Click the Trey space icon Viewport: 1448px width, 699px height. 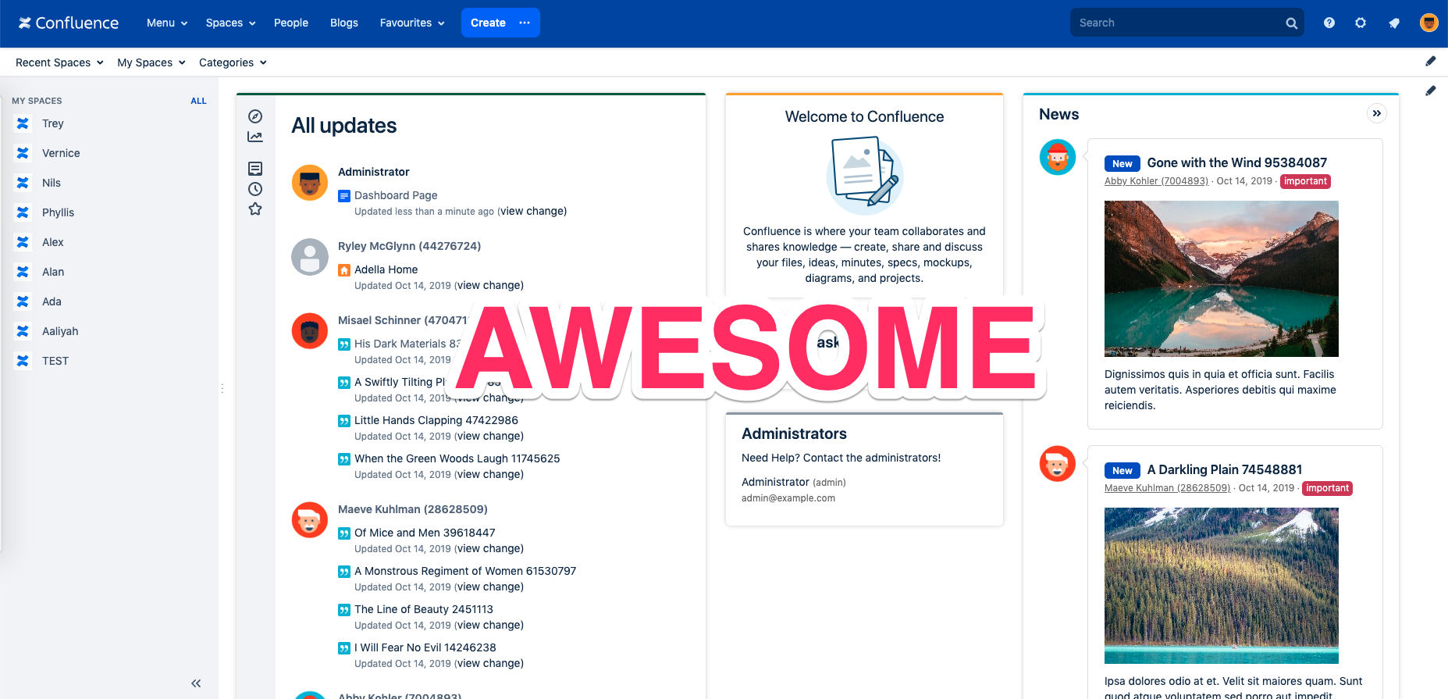point(23,123)
